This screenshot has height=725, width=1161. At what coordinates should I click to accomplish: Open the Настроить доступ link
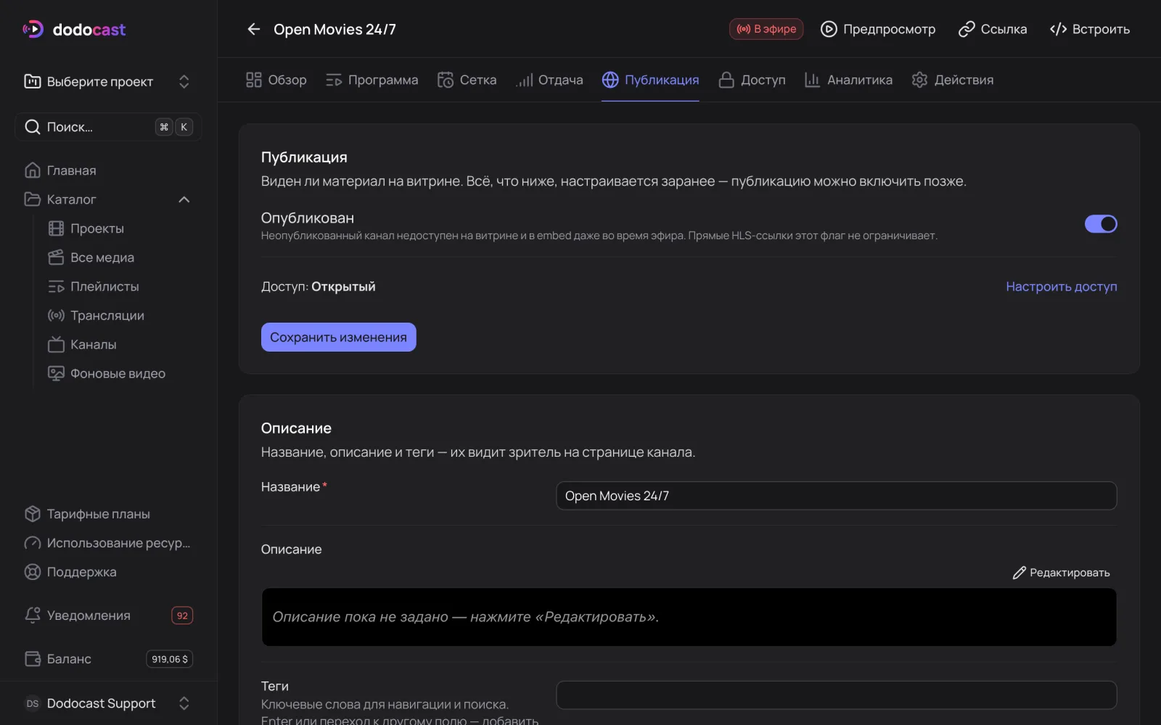1062,286
